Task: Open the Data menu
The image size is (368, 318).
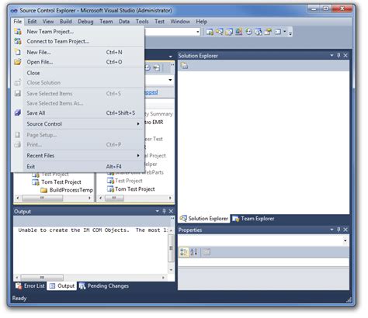Action: pyautogui.click(x=124, y=22)
